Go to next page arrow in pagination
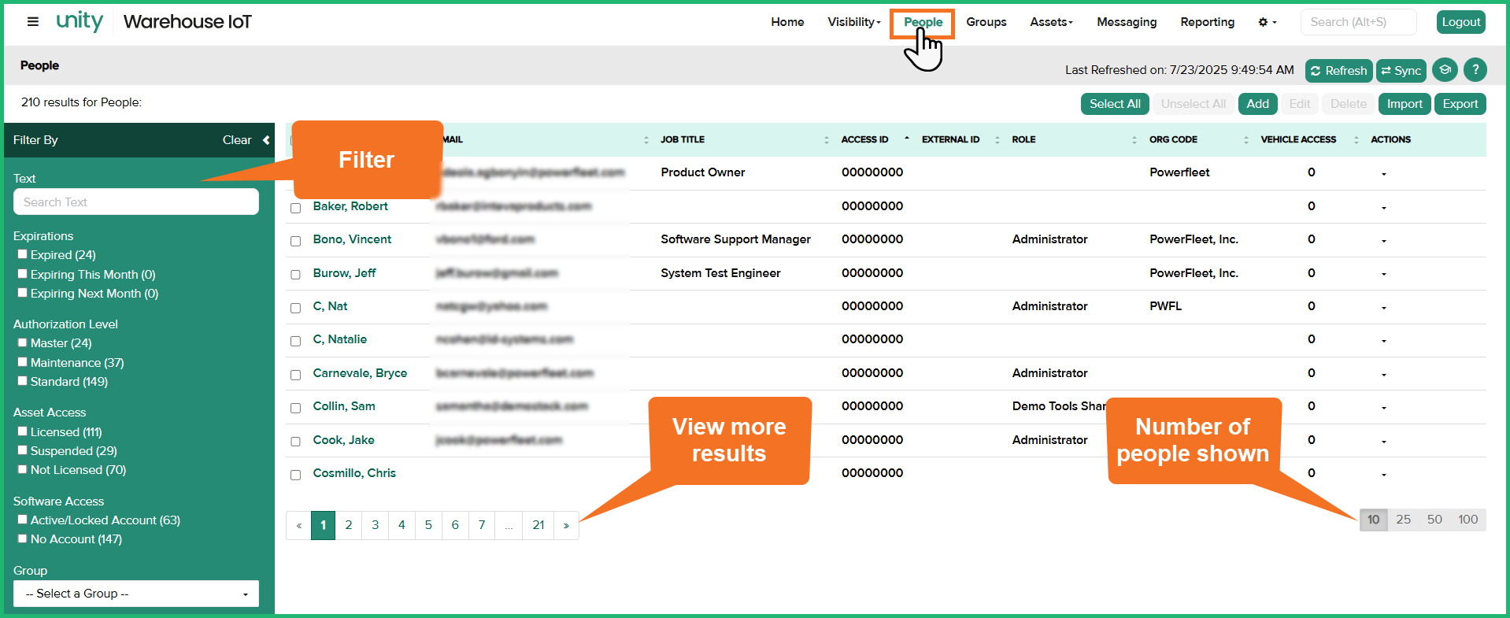 566,525
